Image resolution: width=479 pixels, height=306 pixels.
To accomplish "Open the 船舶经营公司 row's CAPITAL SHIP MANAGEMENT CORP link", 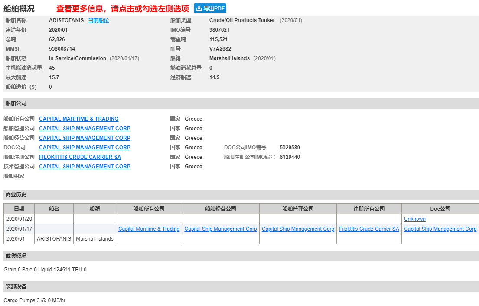I will click(85, 138).
